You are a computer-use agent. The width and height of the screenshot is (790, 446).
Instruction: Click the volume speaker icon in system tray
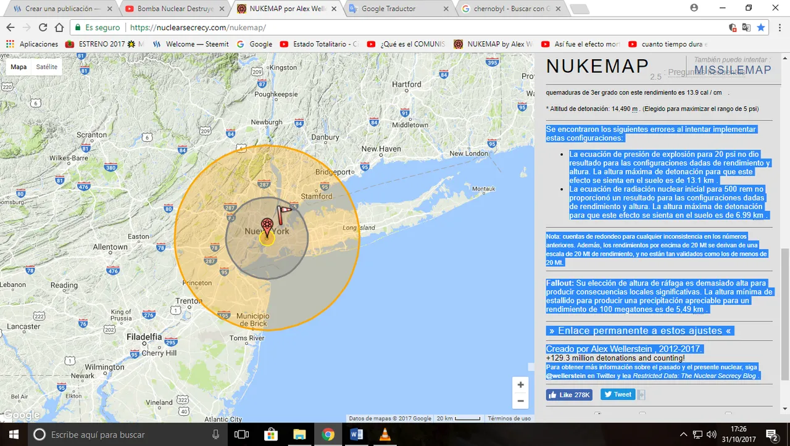(711, 434)
